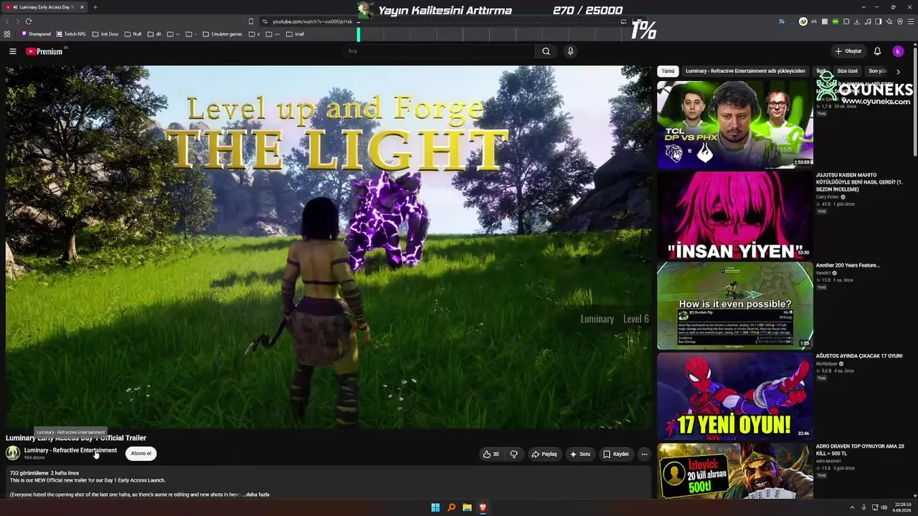Select the Tümü filter chip
This screenshot has height=516, width=918.
pyautogui.click(x=668, y=72)
